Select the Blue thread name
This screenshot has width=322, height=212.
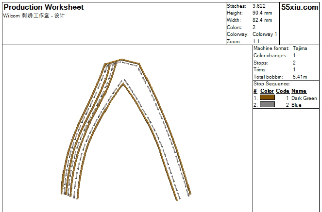(296, 105)
